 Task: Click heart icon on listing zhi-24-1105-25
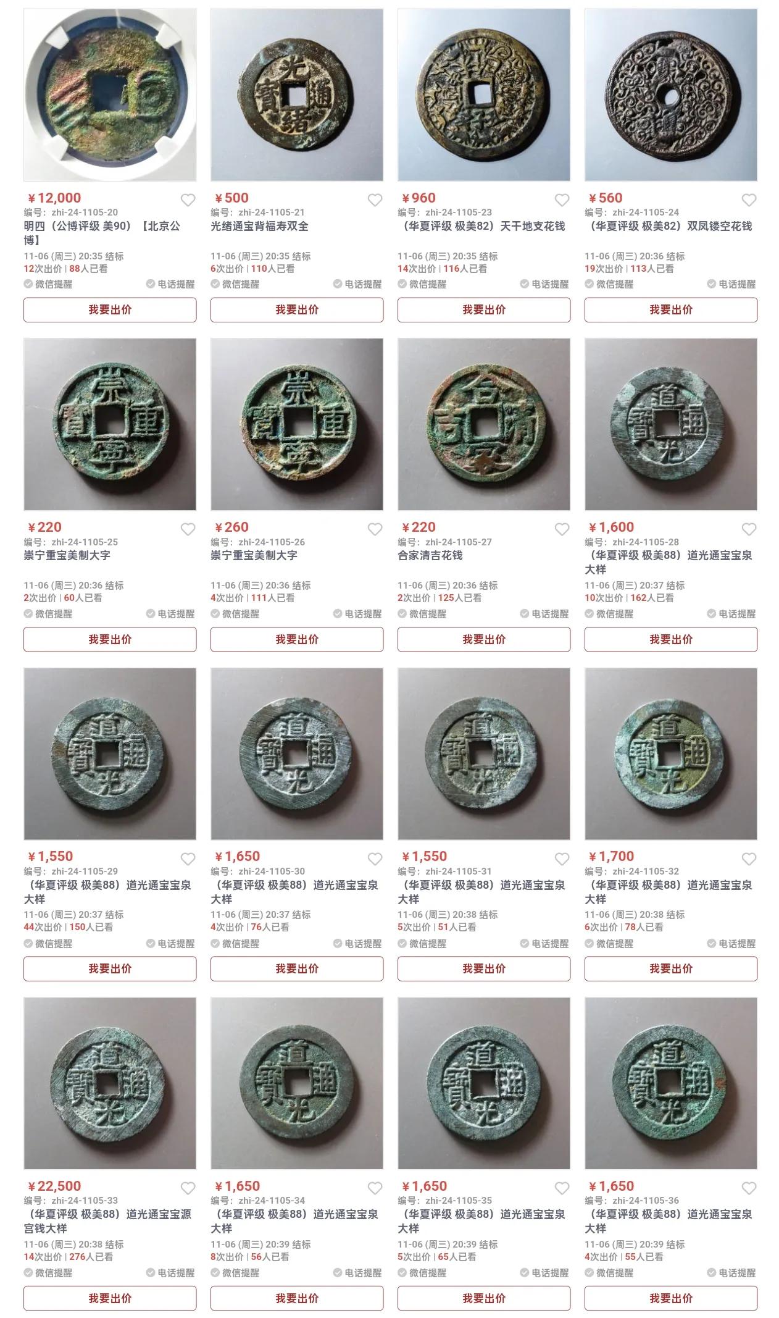(188, 529)
